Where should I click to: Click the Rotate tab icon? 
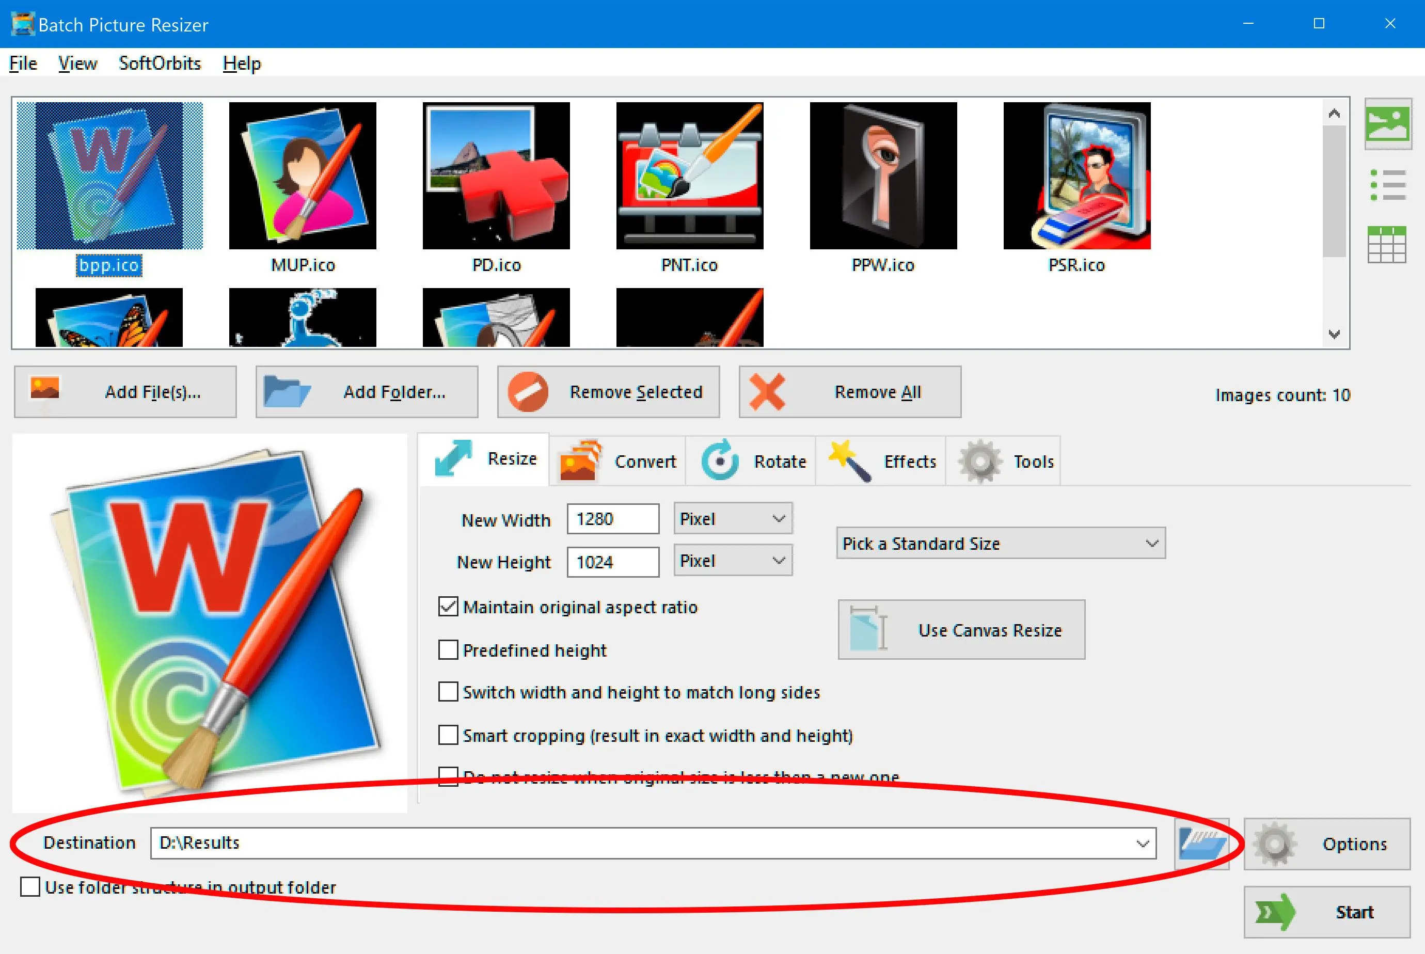[x=719, y=460]
